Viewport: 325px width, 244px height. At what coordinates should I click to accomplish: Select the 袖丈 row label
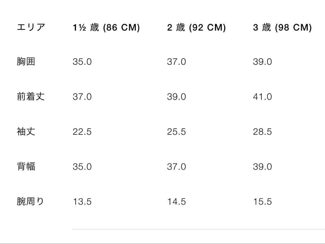tap(26, 131)
